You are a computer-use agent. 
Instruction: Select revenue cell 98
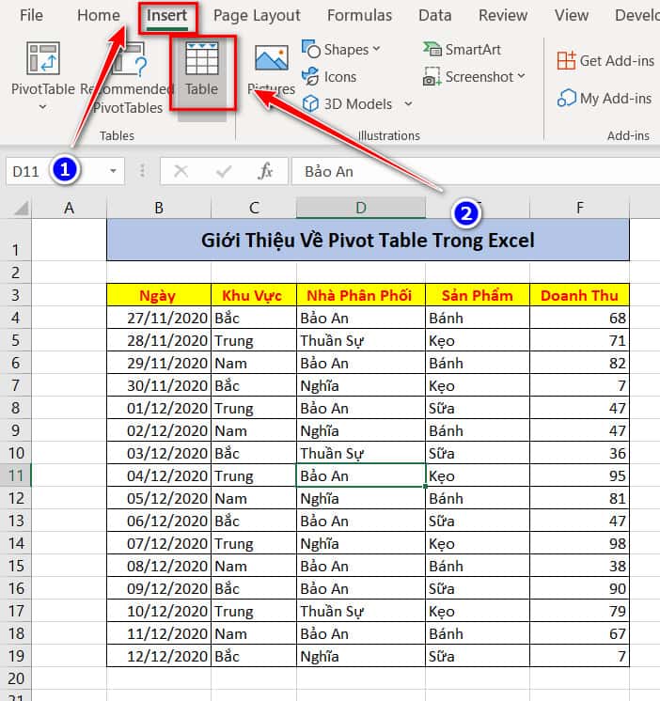(579, 543)
